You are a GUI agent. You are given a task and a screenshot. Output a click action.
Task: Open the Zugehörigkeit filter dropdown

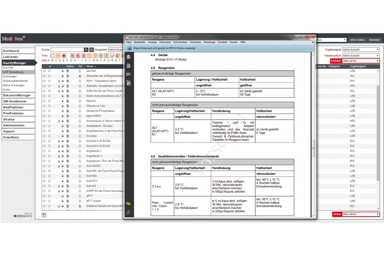point(361,50)
